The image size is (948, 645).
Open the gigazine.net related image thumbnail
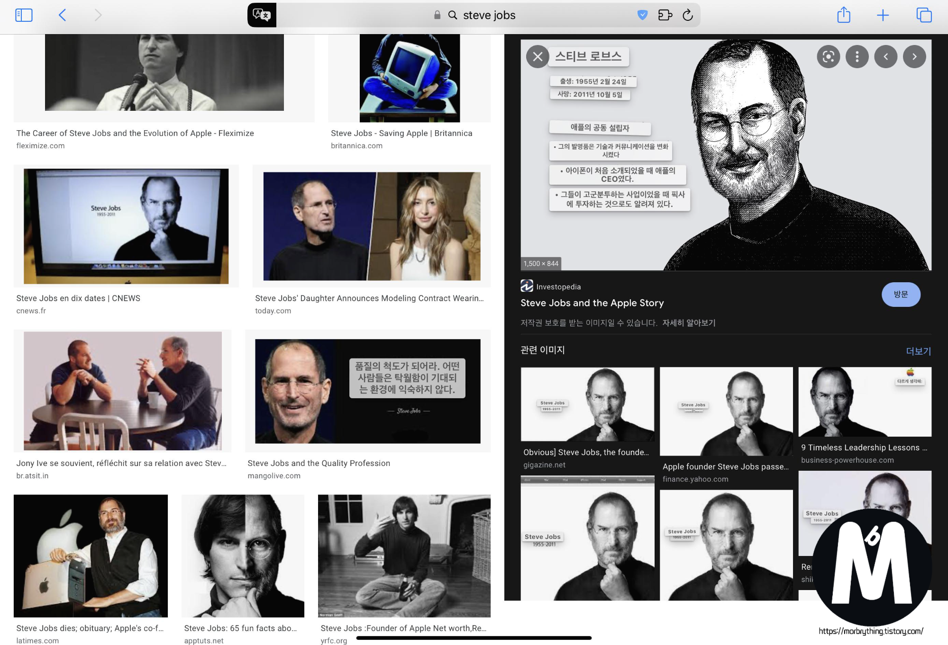[587, 404]
